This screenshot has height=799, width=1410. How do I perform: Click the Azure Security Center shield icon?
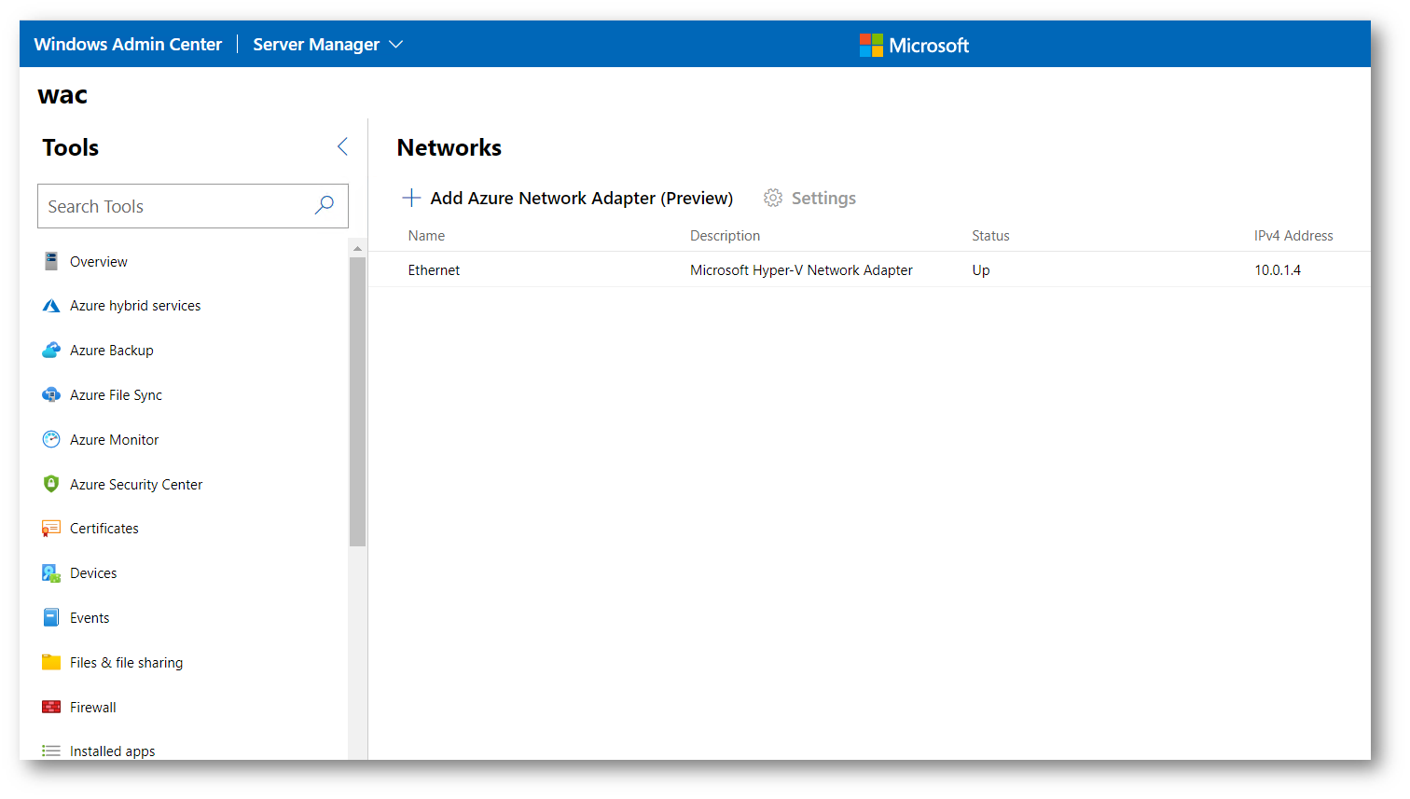tap(51, 484)
